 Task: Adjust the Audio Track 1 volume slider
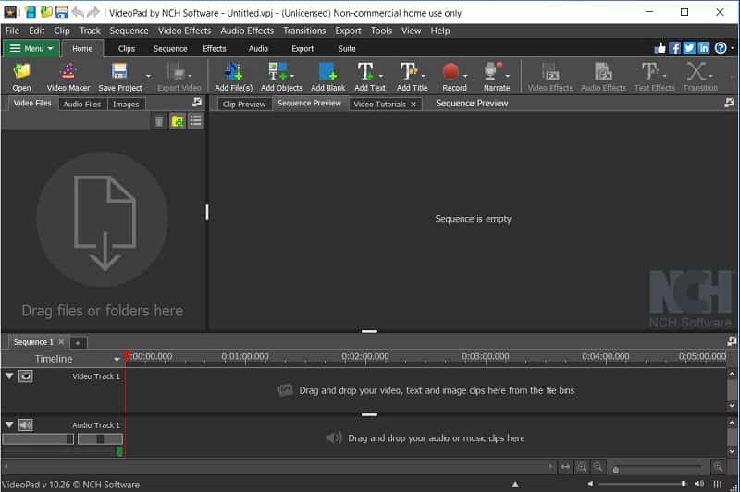[x=38, y=439]
